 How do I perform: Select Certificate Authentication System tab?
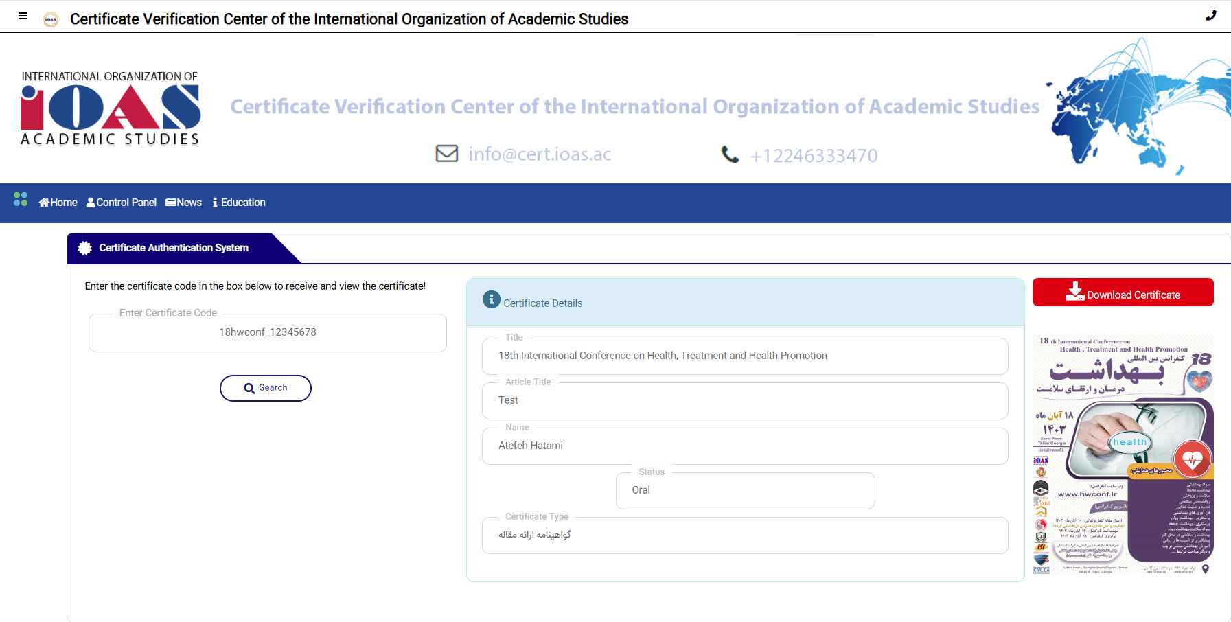[174, 248]
